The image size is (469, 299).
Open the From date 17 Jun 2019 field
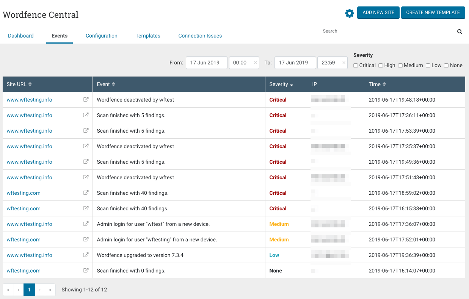point(206,63)
